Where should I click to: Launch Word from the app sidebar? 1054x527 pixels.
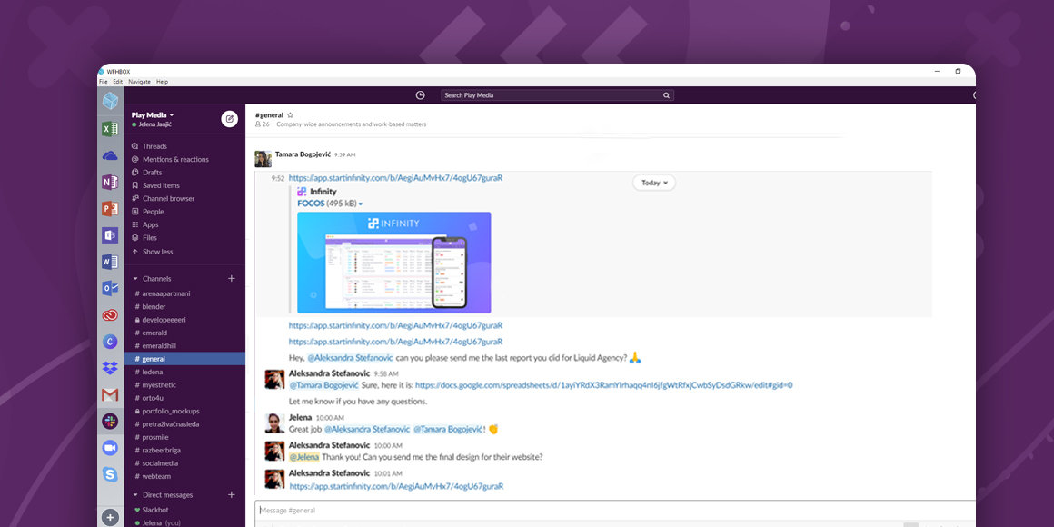[110, 263]
